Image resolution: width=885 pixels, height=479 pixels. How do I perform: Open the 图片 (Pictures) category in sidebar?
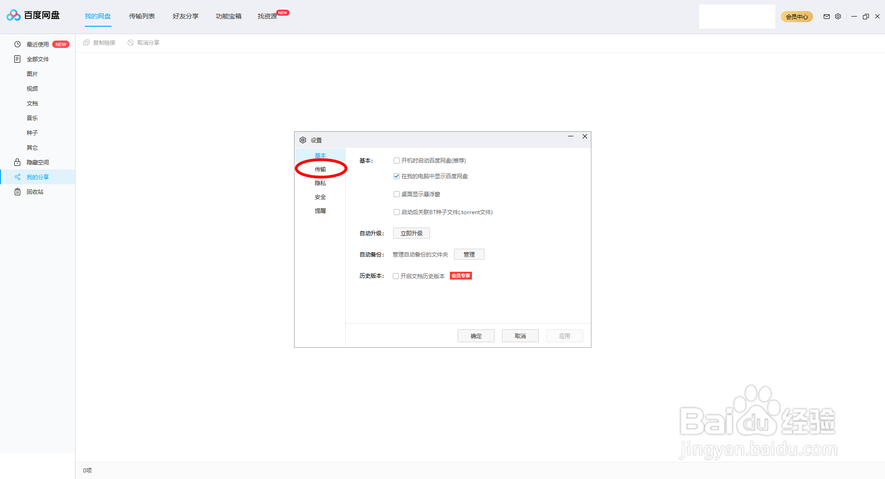pyautogui.click(x=32, y=74)
